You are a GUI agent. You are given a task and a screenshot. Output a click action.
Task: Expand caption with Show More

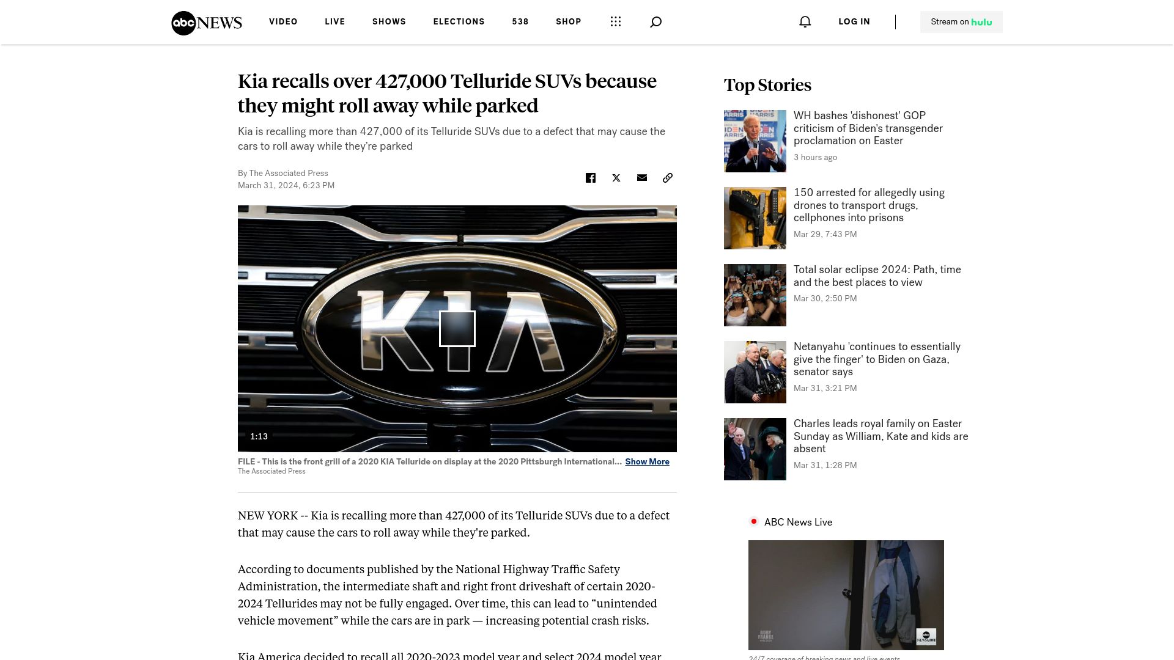tap(647, 462)
